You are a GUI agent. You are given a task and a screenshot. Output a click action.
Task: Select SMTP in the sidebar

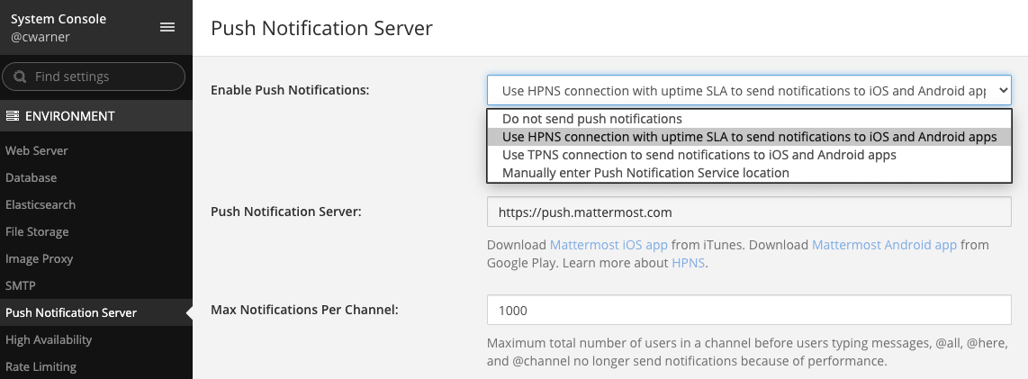(x=21, y=285)
